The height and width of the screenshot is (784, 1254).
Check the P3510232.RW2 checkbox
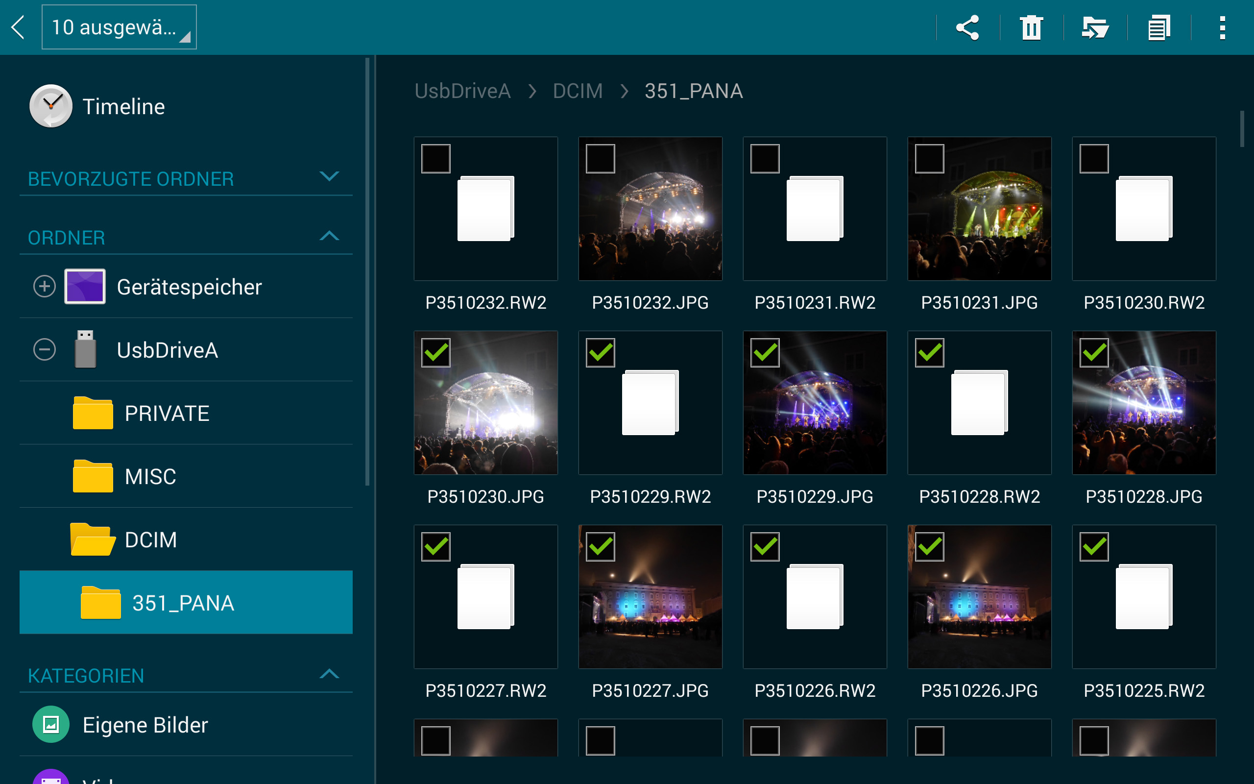click(x=436, y=159)
